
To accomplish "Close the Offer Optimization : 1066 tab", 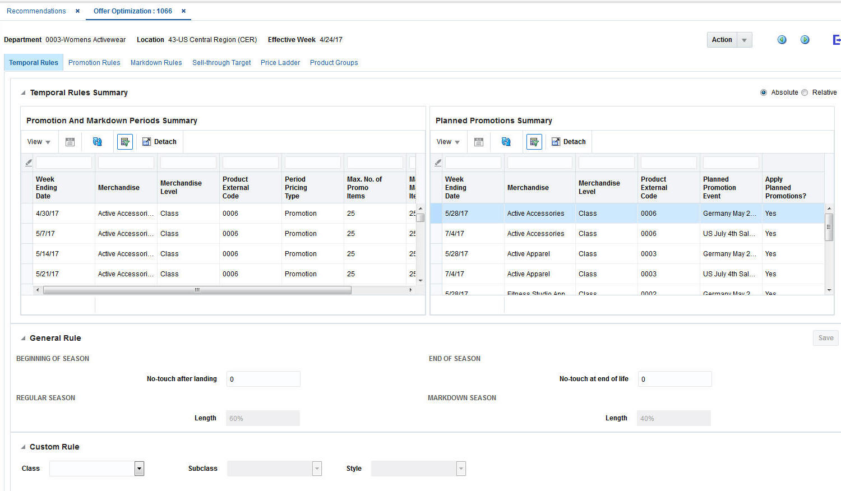I will coord(183,11).
